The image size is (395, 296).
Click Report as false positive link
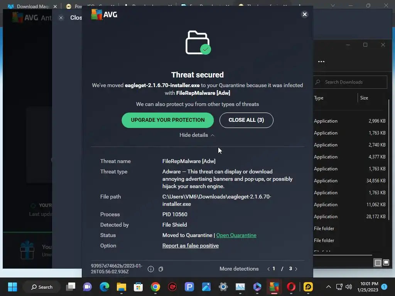click(x=191, y=246)
